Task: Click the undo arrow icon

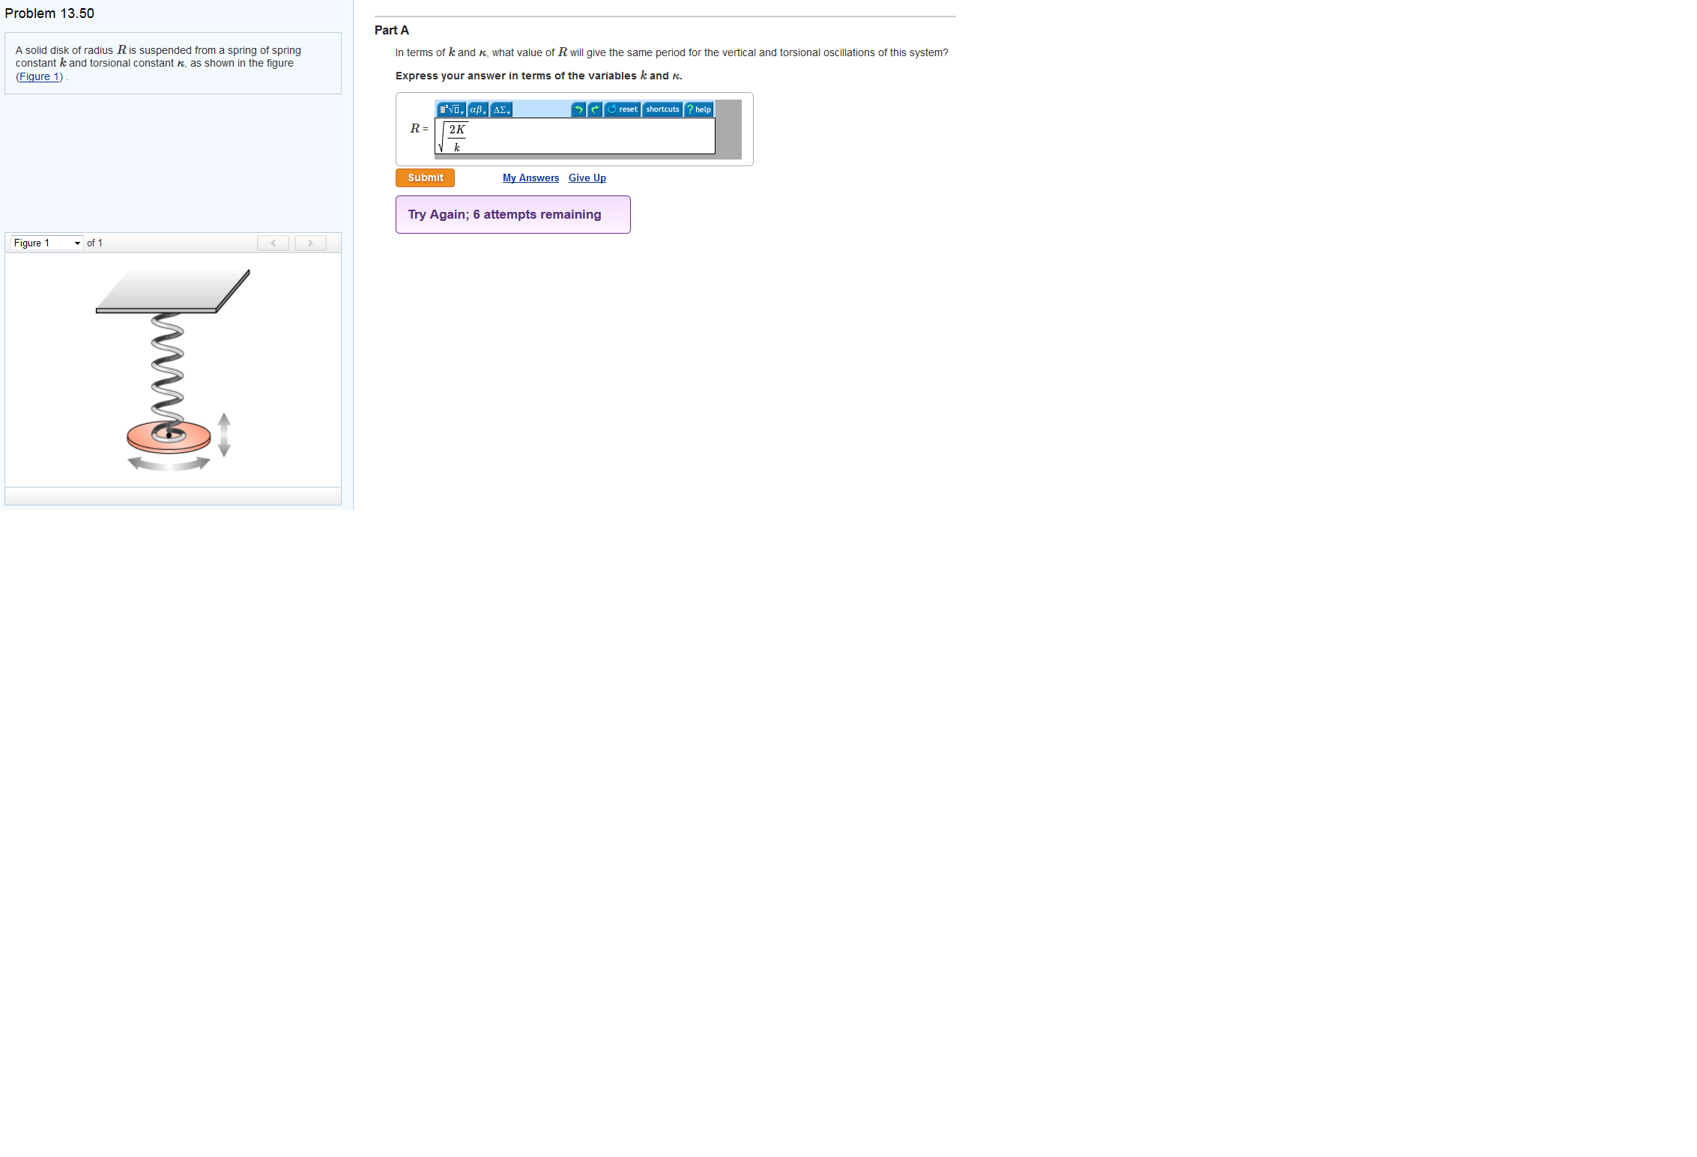Action: click(x=578, y=109)
